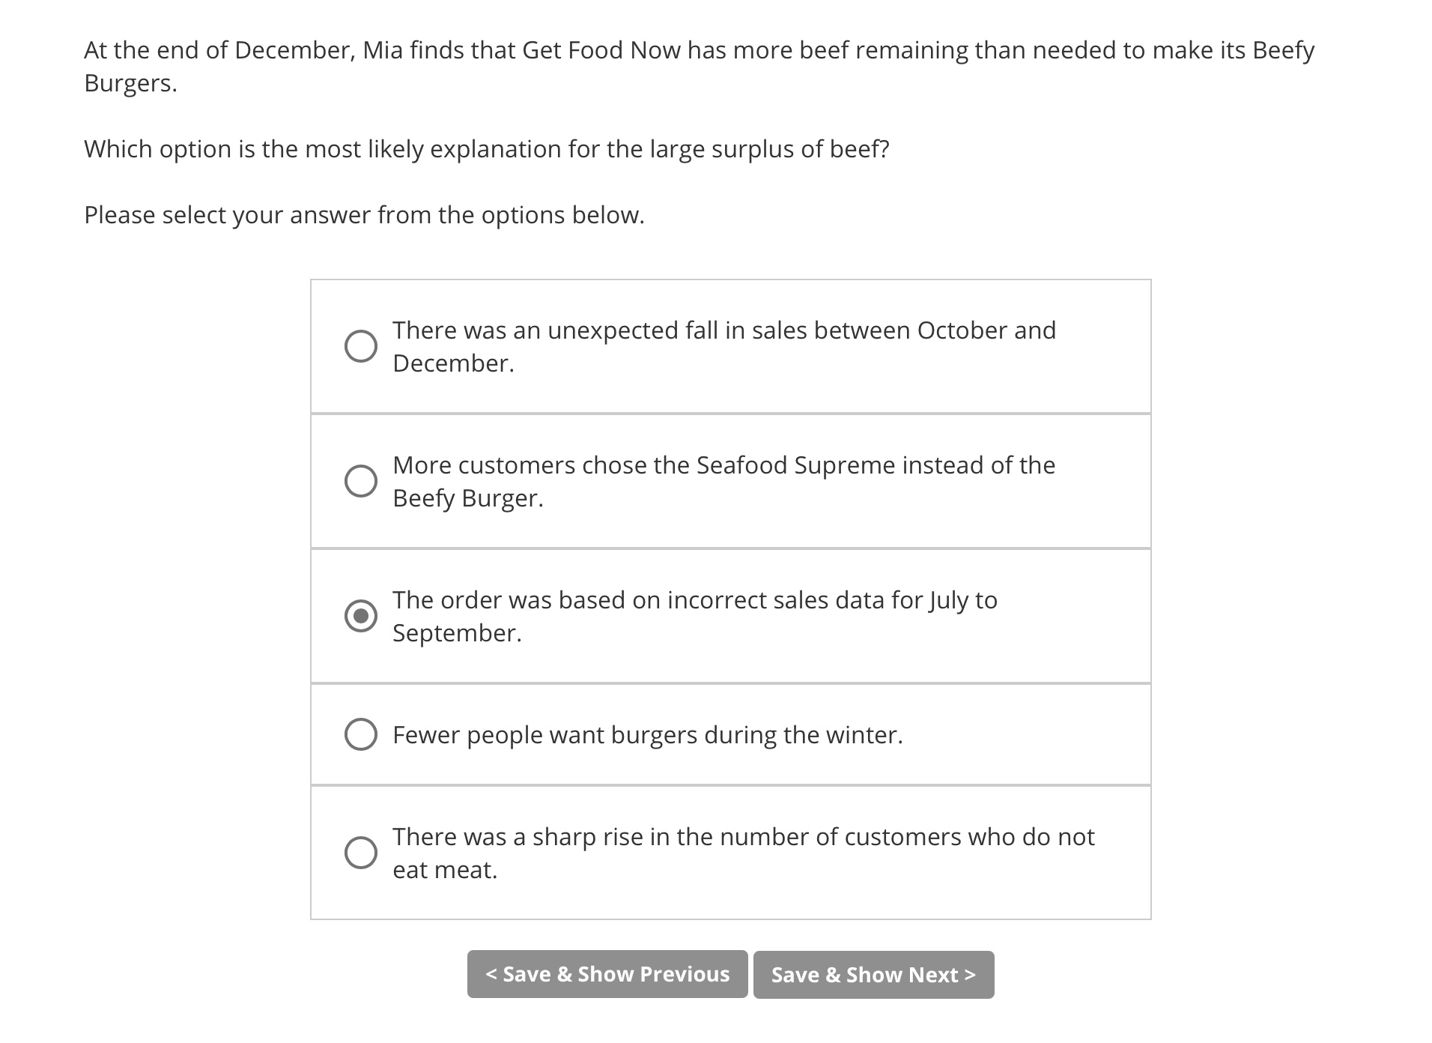The width and height of the screenshot is (1432, 1043).
Task: Click the answer row mentioning Beefy Burger
Action: [723, 480]
